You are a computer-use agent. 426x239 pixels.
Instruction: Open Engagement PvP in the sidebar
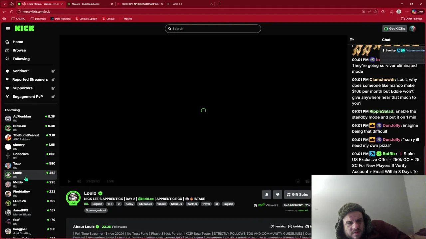point(28,97)
